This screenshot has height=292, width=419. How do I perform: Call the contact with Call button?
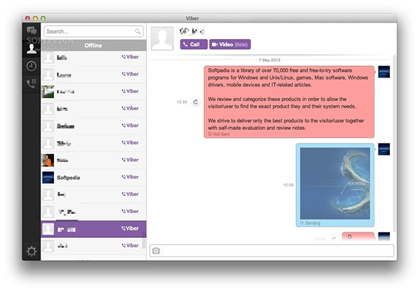(x=194, y=44)
